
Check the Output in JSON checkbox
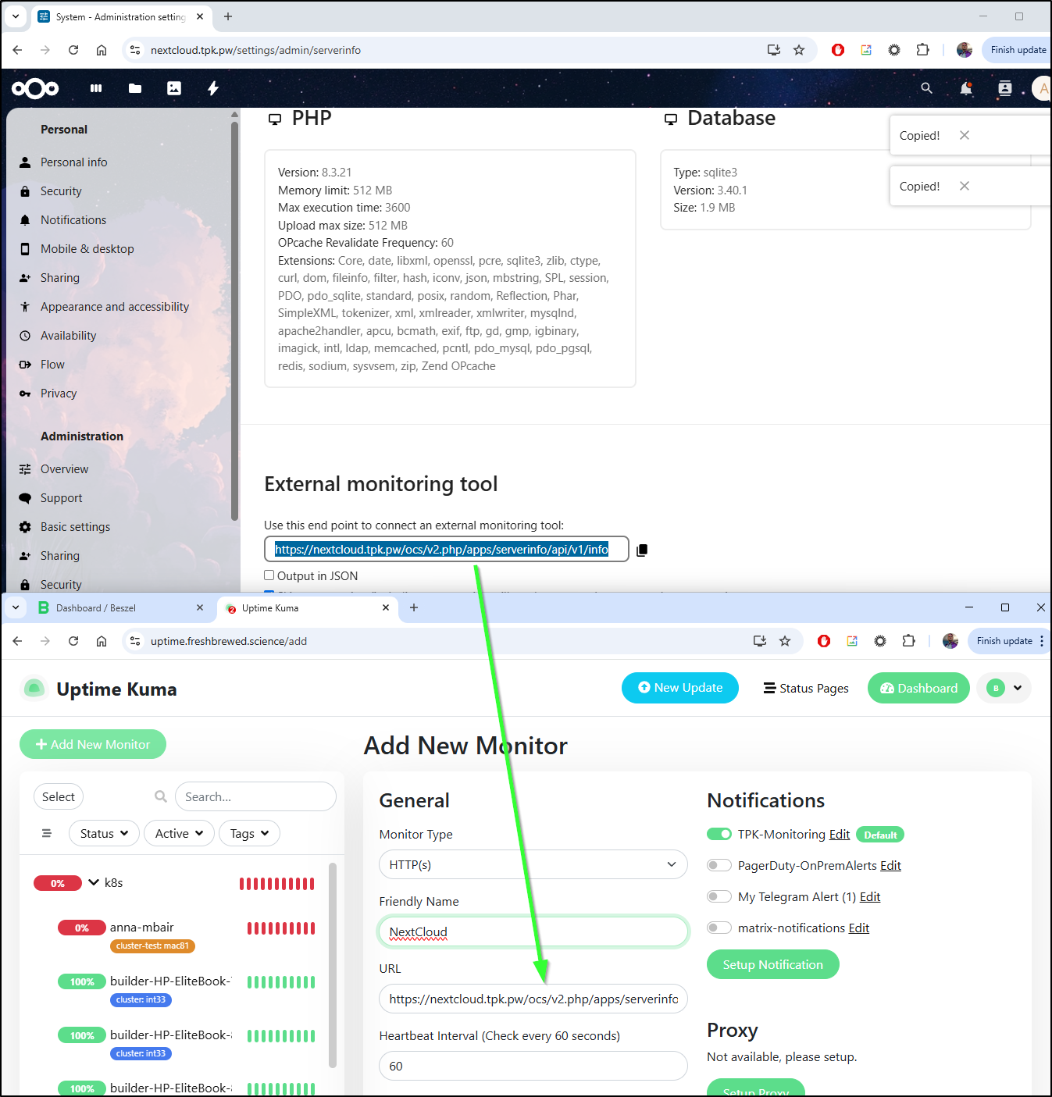269,575
